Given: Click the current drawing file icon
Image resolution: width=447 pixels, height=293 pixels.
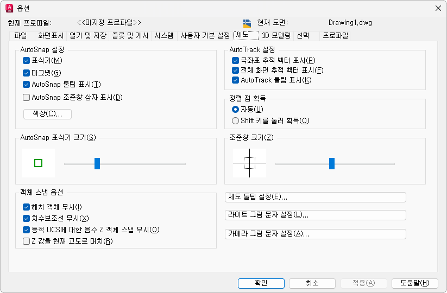Looking at the screenshot, I should (x=247, y=23).
